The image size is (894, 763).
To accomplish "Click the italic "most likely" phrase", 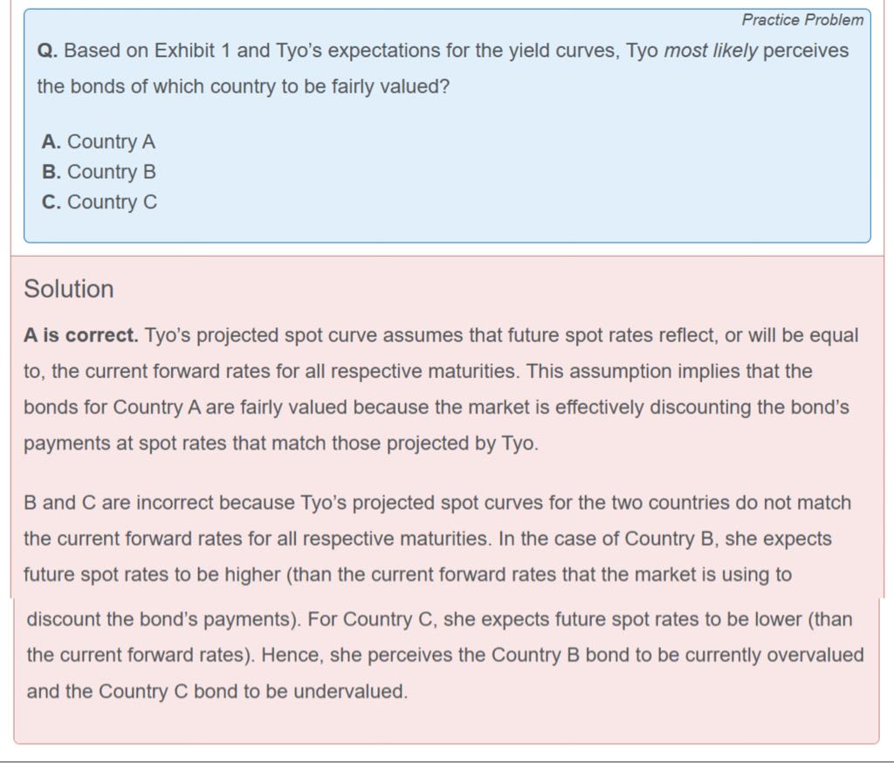I will tap(711, 51).
